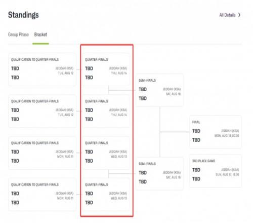Select the lower Semi-Finals match card
Viewport: 253px width, 223px height.
(159, 174)
